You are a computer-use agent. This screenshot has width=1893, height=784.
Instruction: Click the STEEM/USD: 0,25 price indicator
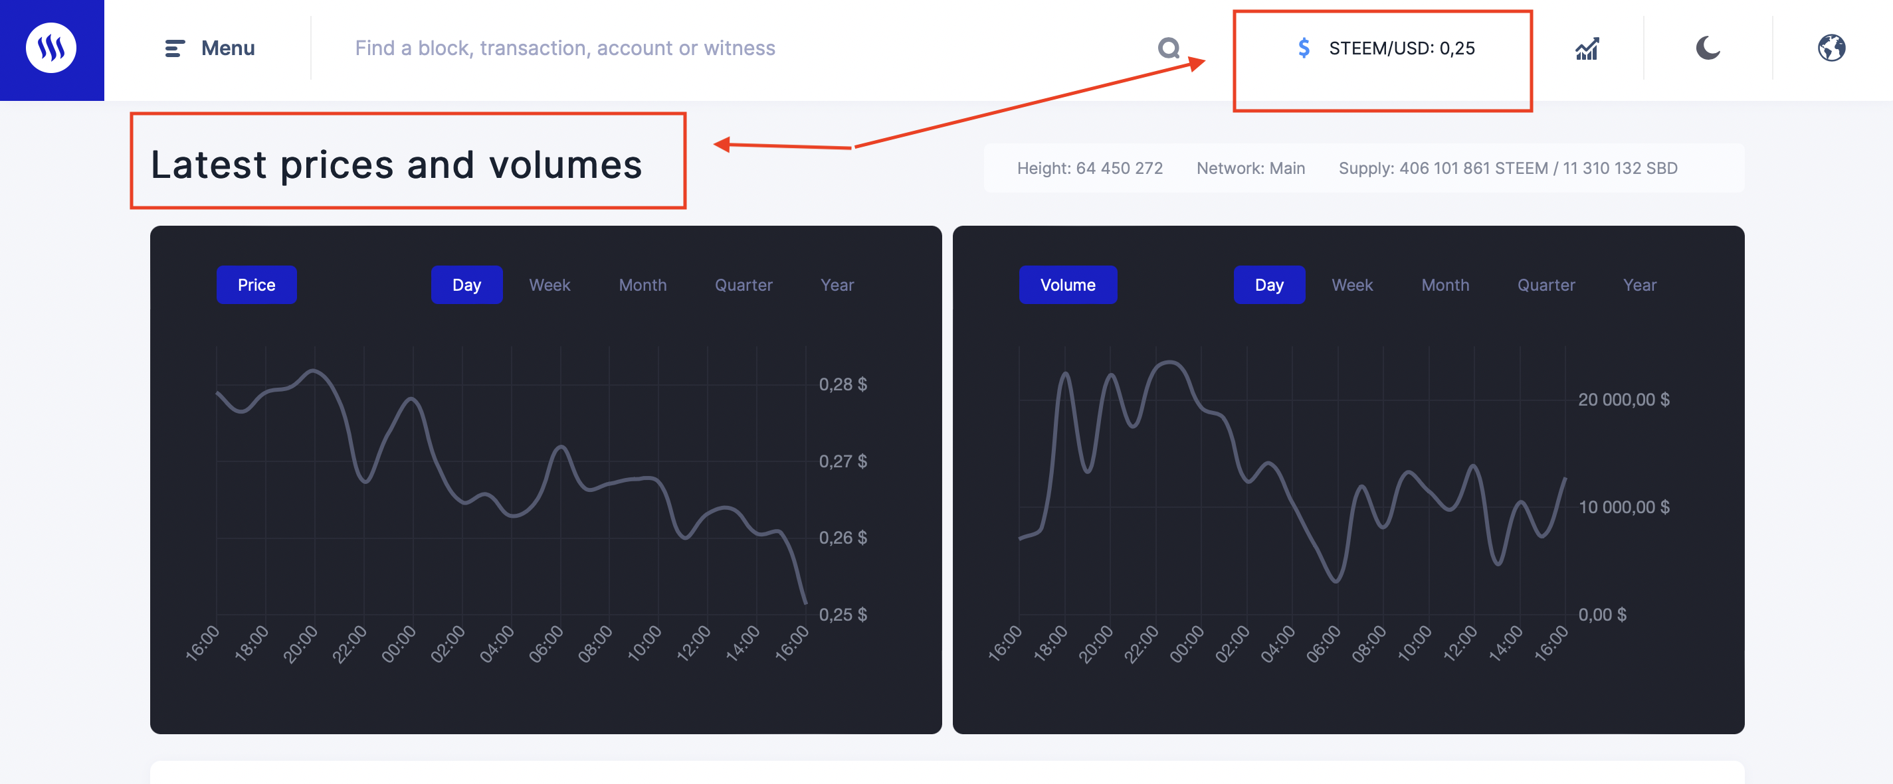coord(1401,48)
